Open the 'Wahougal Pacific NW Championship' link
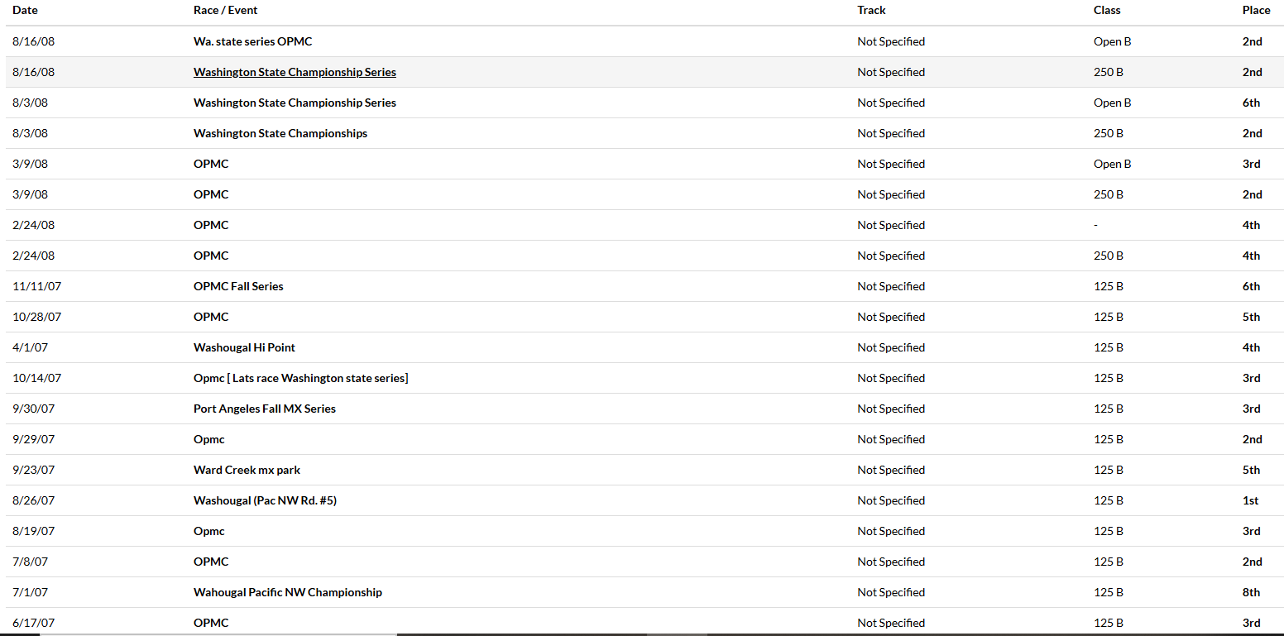Viewport: 1284px width, 636px height. click(288, 592)
